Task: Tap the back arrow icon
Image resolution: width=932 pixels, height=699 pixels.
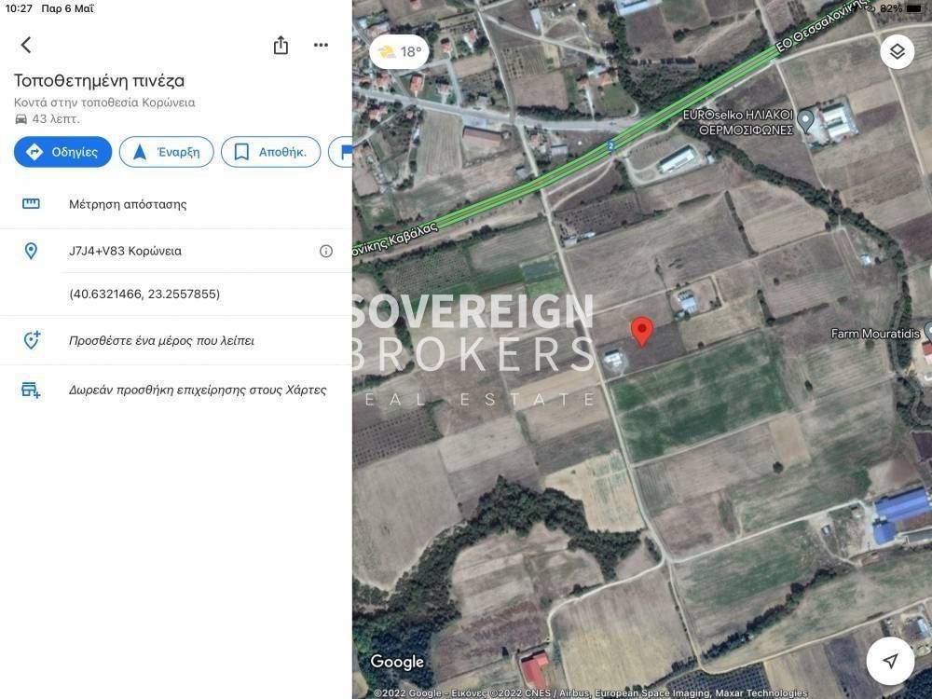Action: pos(25,45)
